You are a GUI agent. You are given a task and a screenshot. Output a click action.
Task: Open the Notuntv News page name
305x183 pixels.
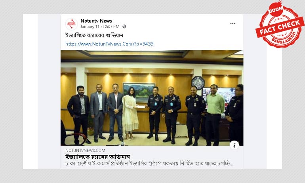[96, 21]
